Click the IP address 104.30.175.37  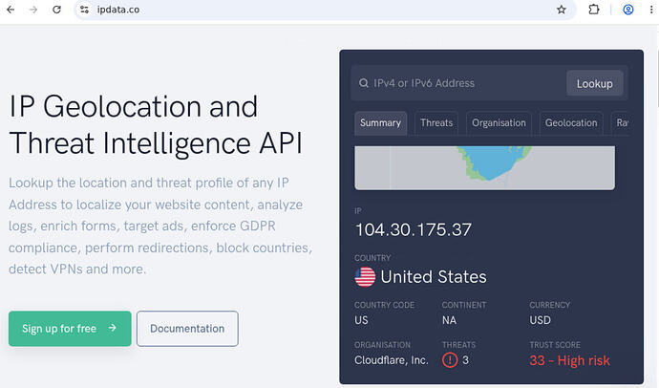414,229
